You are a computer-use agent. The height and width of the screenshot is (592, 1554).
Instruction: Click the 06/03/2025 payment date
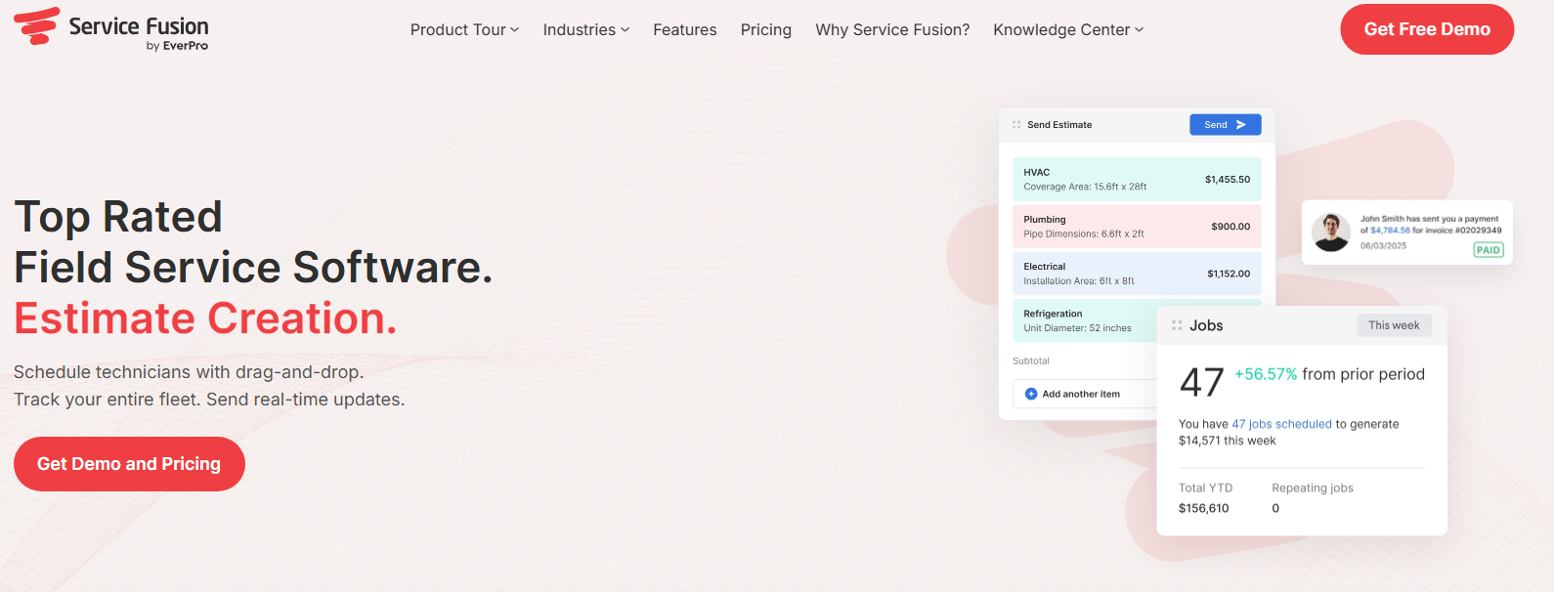point(1383,246)
